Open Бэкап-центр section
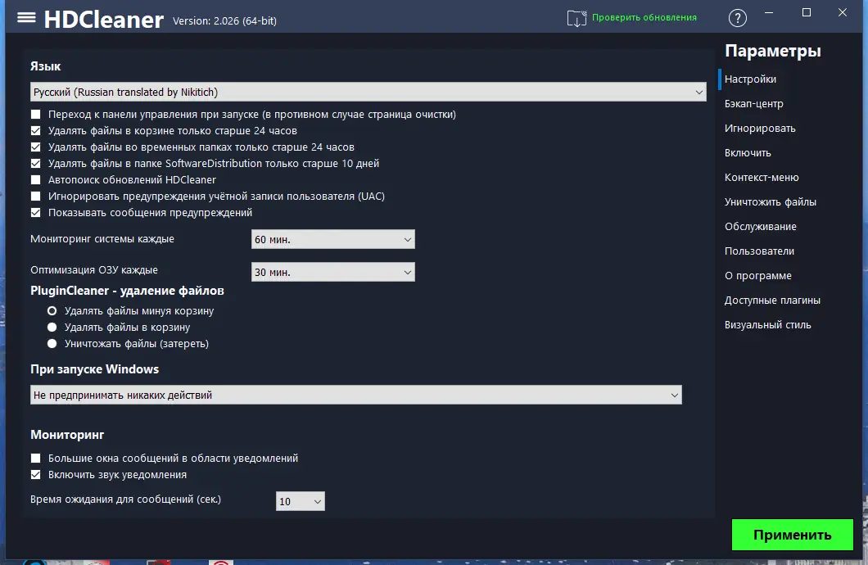868x565 pixels. (x=754, y=103)
